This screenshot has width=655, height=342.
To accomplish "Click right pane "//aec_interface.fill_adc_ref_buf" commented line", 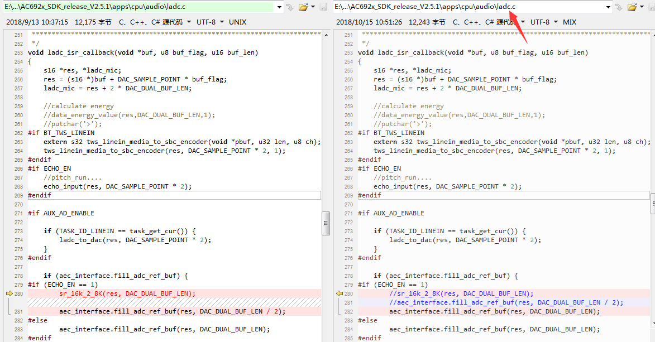I will pyautogui.click(x=506, y=302).
